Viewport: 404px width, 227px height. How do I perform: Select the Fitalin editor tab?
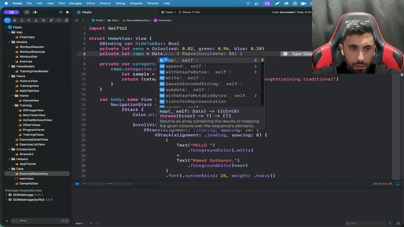click(84, 12)
